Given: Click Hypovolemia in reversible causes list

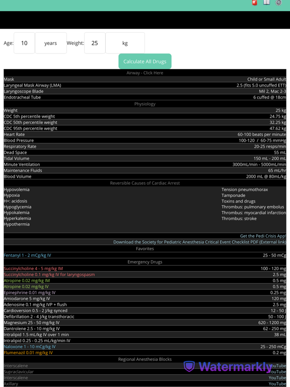Looking at the screenshot, I should coord(17,189).
